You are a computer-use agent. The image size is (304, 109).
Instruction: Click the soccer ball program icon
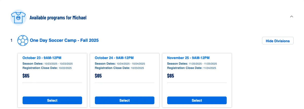[23, 41]
